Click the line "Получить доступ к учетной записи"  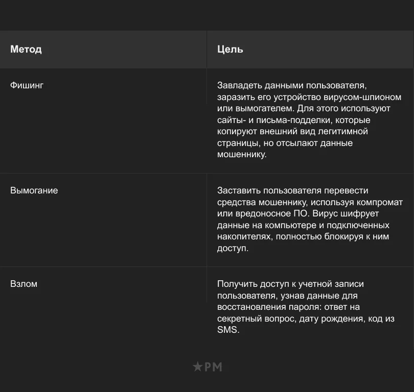tap(290, 284)
